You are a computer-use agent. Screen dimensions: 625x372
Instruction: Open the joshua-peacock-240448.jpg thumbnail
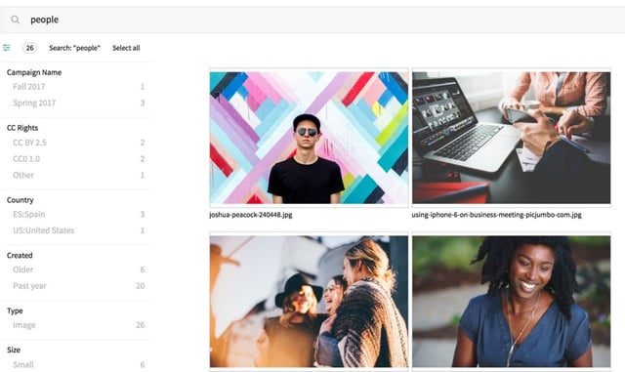tap(309, 138)
